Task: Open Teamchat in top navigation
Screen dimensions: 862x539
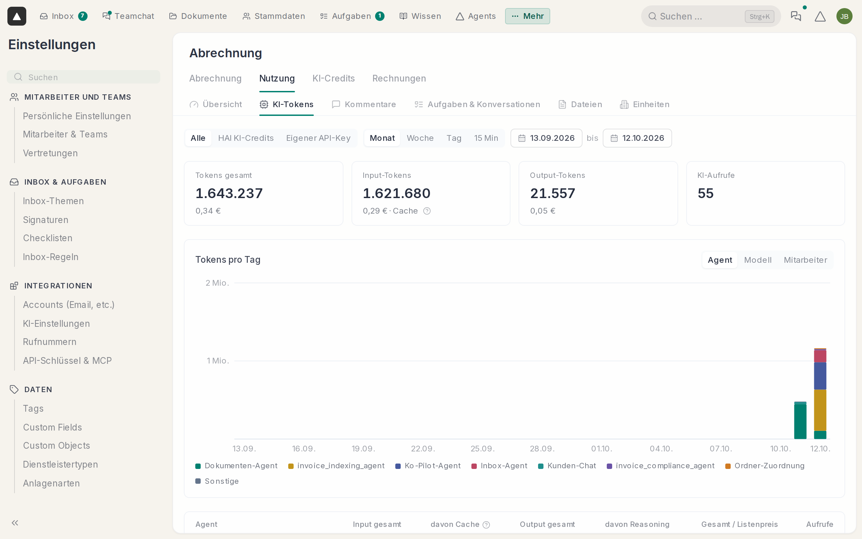Action: click(128, 16)
